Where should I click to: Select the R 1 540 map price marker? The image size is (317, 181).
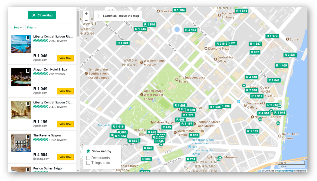tap(149, 24)
